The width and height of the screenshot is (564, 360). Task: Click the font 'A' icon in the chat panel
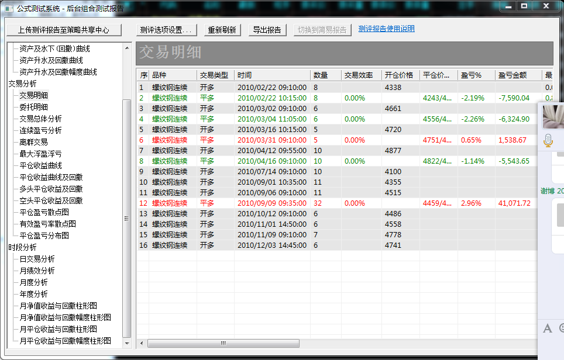548,328
